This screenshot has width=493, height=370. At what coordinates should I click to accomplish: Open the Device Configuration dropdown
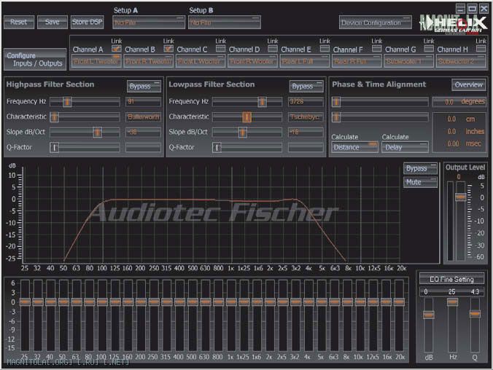click(x=376, y=23)
